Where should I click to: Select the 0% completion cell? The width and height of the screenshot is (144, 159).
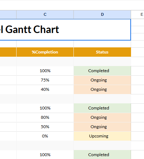click(45, 136)
